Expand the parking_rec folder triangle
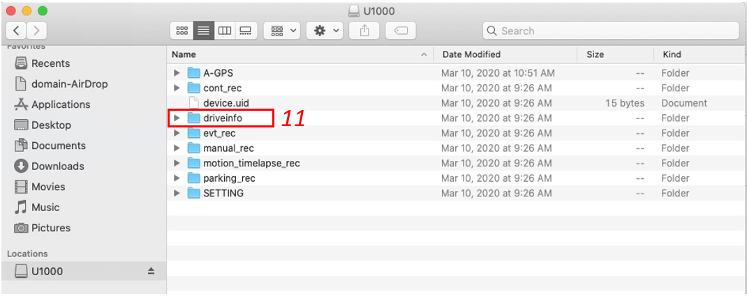Image resolution: width=747 pixels, height=296 pixels. [x=177, y=178]
